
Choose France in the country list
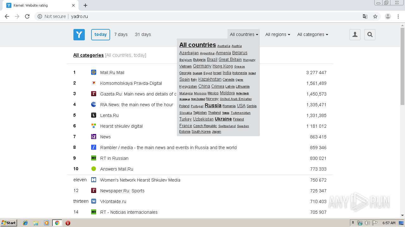point(186,125)
